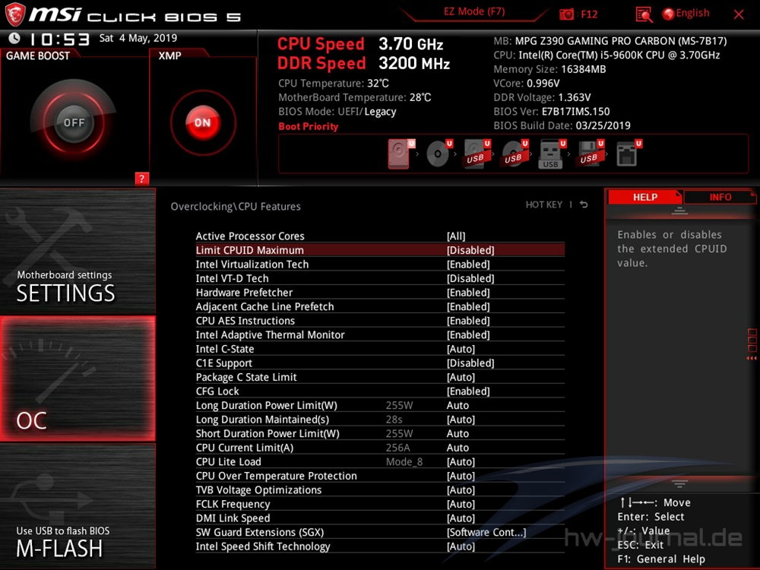Click the Game Boost question mark help
760x570 pixels.
tap(141, 179)
